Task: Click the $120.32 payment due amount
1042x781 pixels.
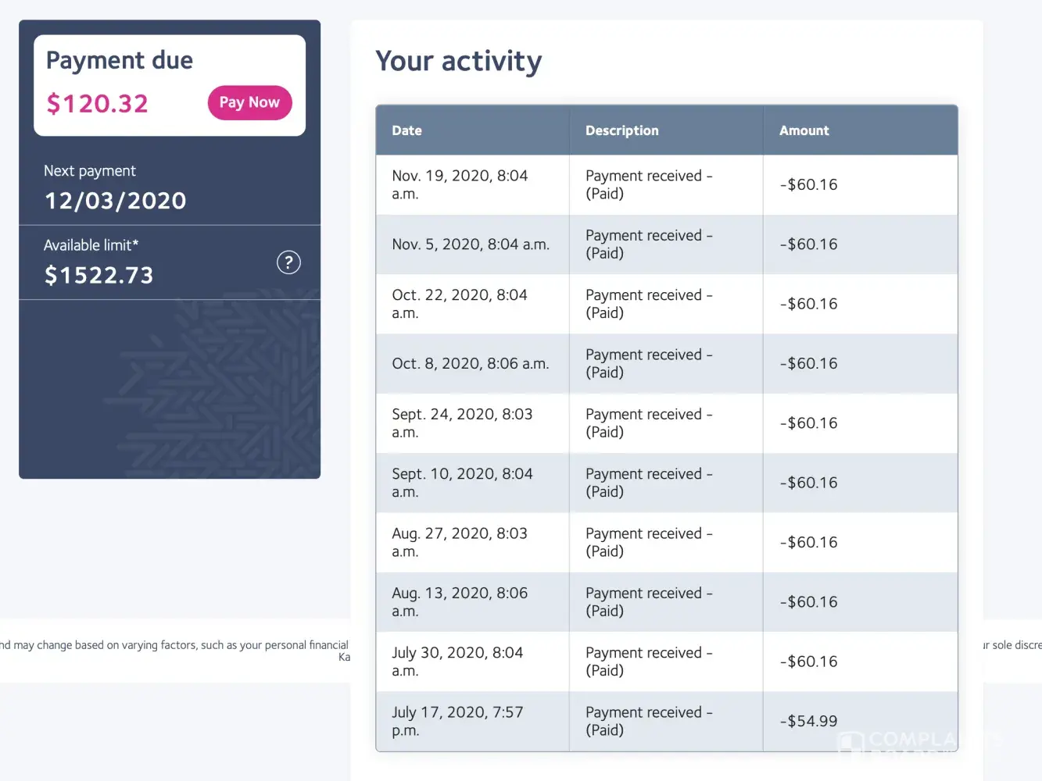Action: point(97,103)
